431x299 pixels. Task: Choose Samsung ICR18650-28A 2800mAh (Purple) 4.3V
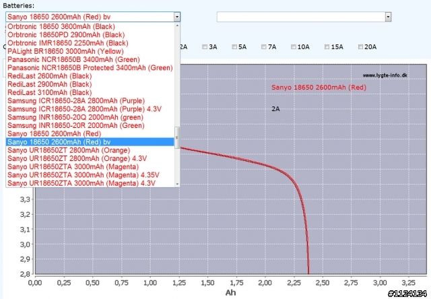tap(90, 109)
